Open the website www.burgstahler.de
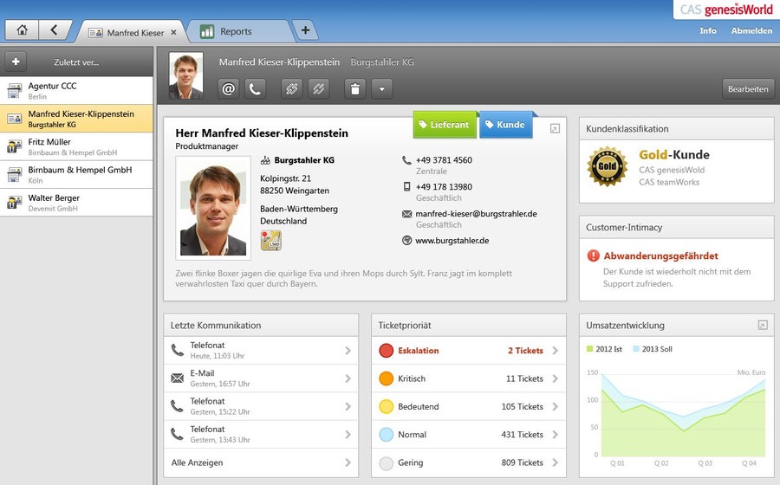The width and height of the screenshot is (780, 485). (x=452, y=241)
